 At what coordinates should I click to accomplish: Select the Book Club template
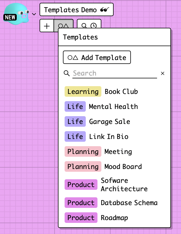click(121, 92)
